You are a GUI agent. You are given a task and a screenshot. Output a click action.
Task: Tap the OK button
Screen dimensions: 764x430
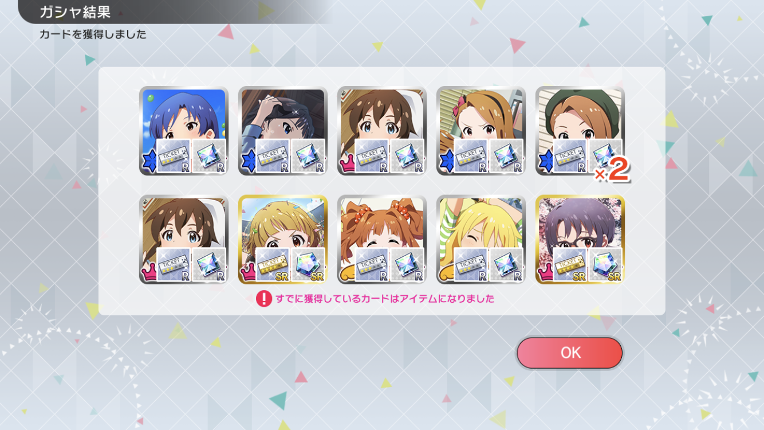(569, 353)
